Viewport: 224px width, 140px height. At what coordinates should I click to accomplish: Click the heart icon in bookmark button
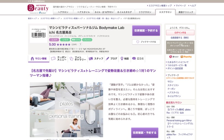coord(138,42)
